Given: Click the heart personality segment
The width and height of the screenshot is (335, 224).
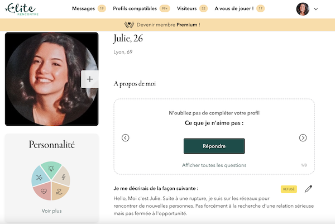Looking at the screenshot, I should click(44, 191).
